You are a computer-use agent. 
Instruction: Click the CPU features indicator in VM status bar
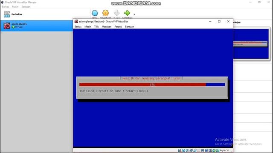click(210, 150)
